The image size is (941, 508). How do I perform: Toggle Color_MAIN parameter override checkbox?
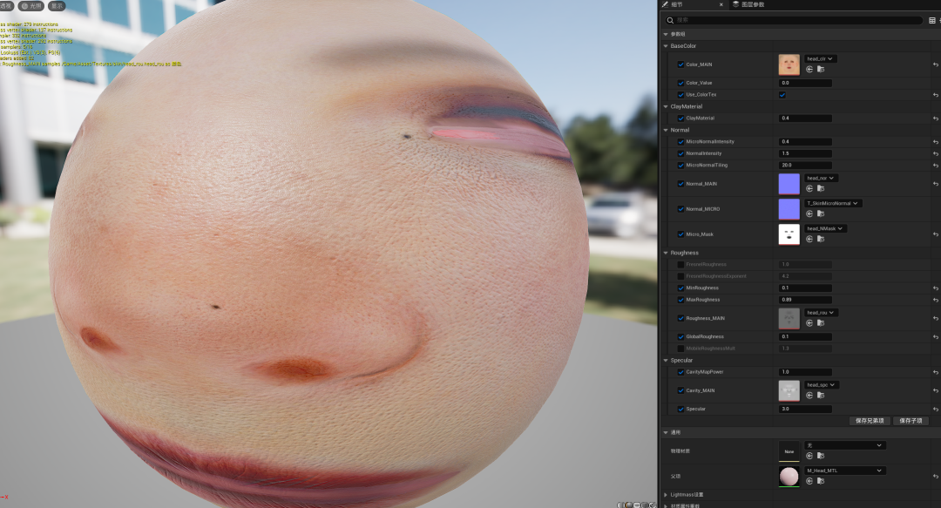click(680, 64)
